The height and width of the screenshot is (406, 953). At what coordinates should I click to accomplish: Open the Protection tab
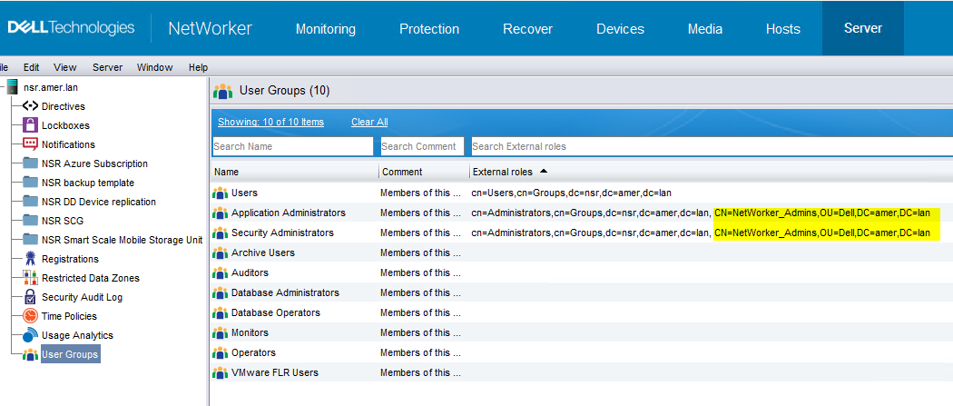(429, 29)
